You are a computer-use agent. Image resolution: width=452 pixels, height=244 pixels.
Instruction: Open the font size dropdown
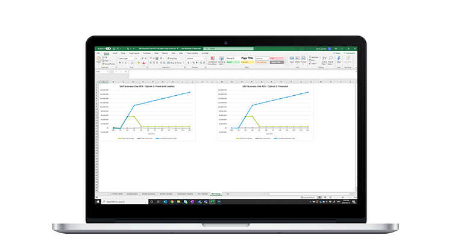tap(139, 58)
